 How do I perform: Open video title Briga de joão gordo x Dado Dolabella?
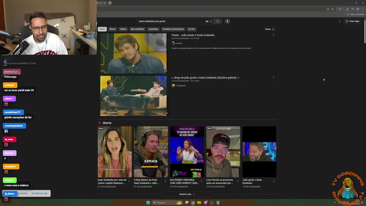point(205,78)
